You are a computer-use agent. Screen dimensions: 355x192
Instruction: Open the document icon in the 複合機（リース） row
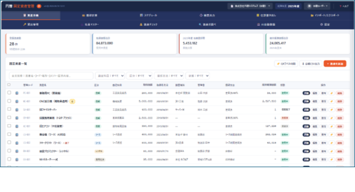[17, 134]
